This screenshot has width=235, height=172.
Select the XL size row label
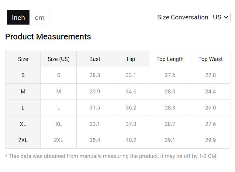[x=23, y=124]
